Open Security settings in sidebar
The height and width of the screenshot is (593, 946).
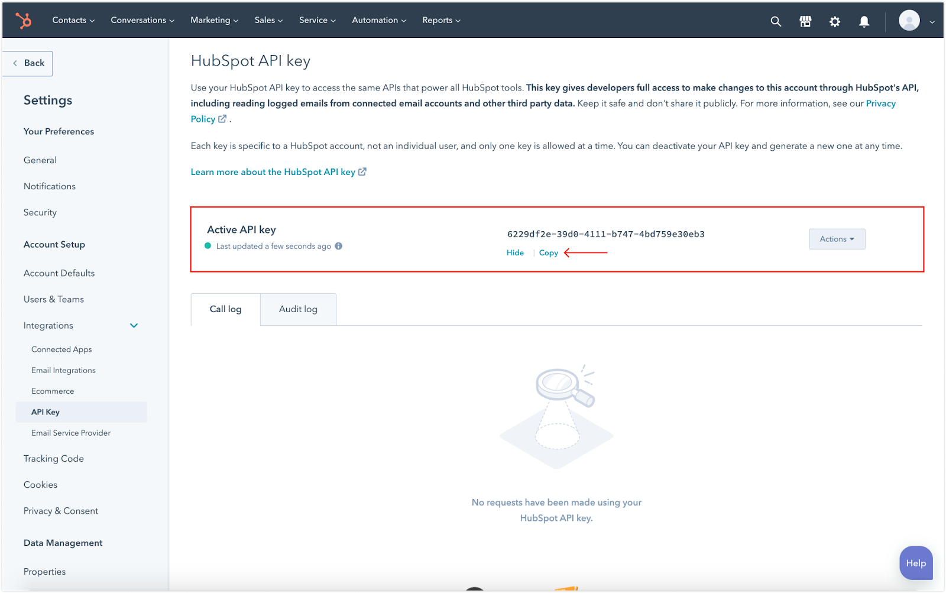[40, 212]
